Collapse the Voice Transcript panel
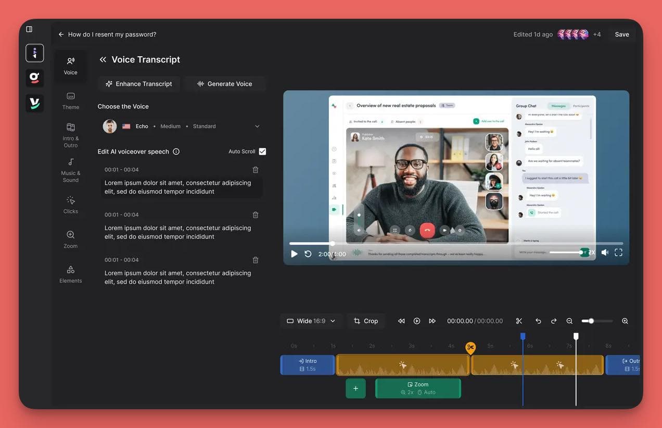Image resolution: width=662 pixels, height=428 pixels. click(102, 59)
